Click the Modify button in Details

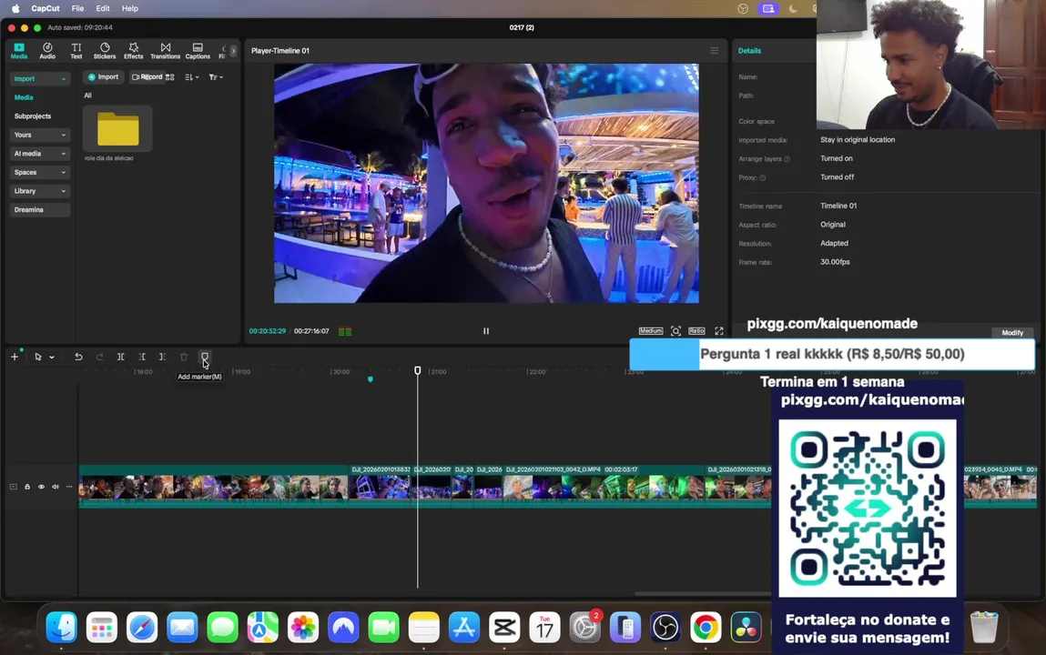point(1012,332)
